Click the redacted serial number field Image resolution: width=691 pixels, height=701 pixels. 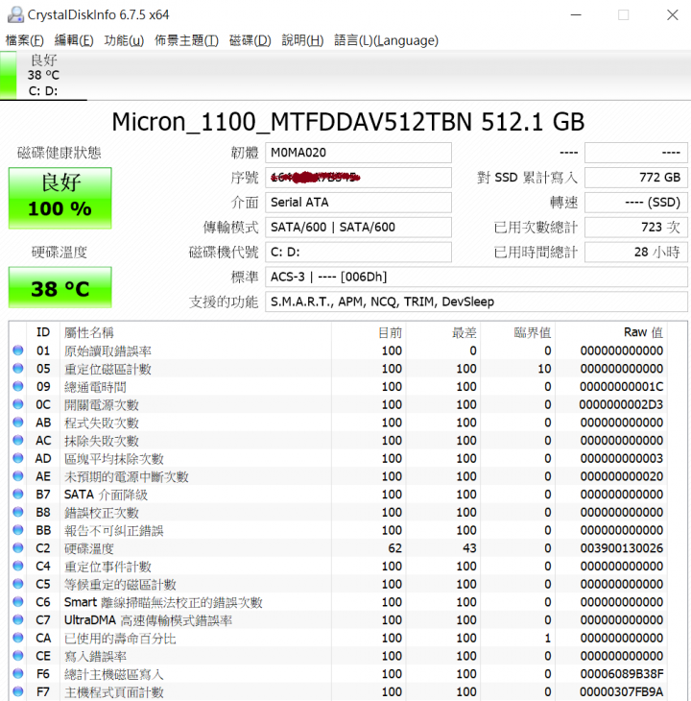click(358, 178)
